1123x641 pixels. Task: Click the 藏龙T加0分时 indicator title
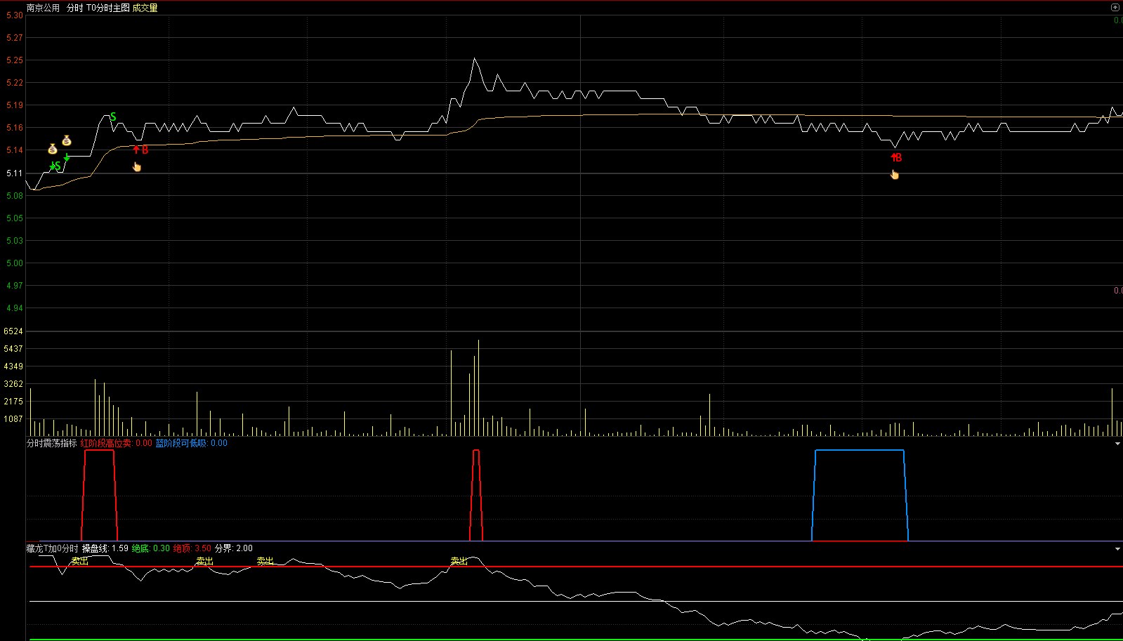[53, 548]
